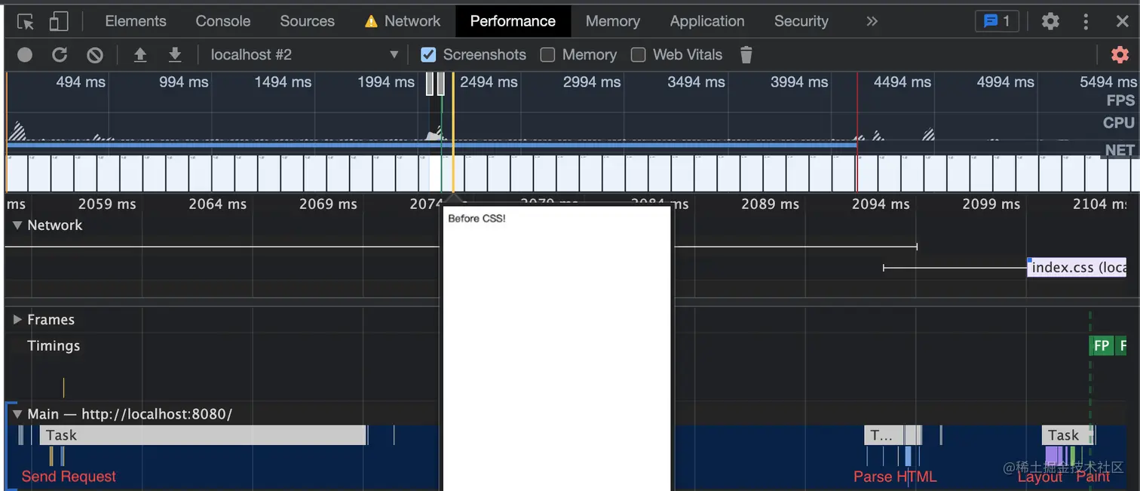Click the 2064 ms ruler label
This screenshot has width=1140, height=491.
coord(217,204)
